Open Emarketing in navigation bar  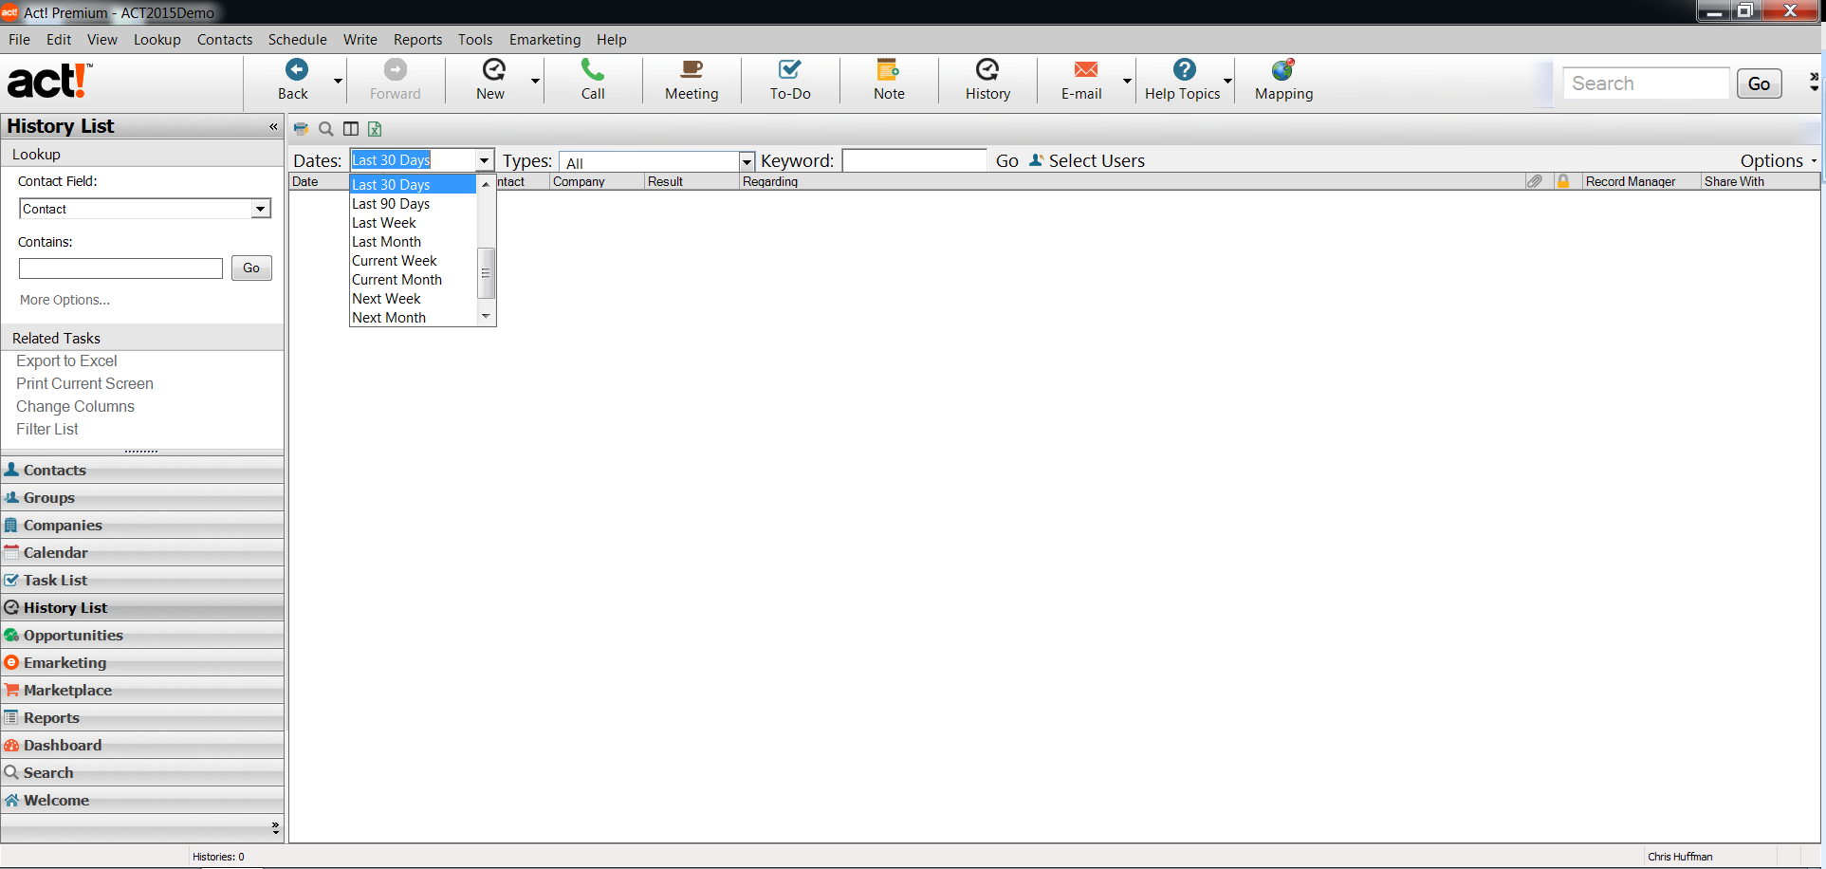142,662
